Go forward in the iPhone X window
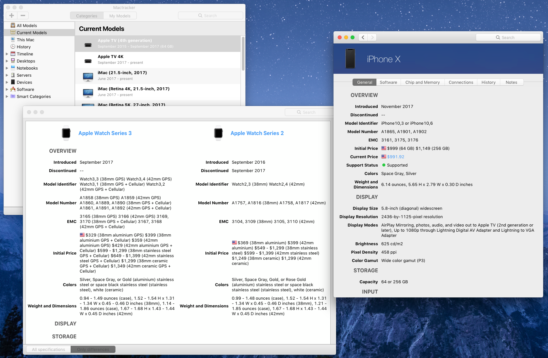Image resolution: width=548 pixels, height=358 pixels. click(372, 37)
